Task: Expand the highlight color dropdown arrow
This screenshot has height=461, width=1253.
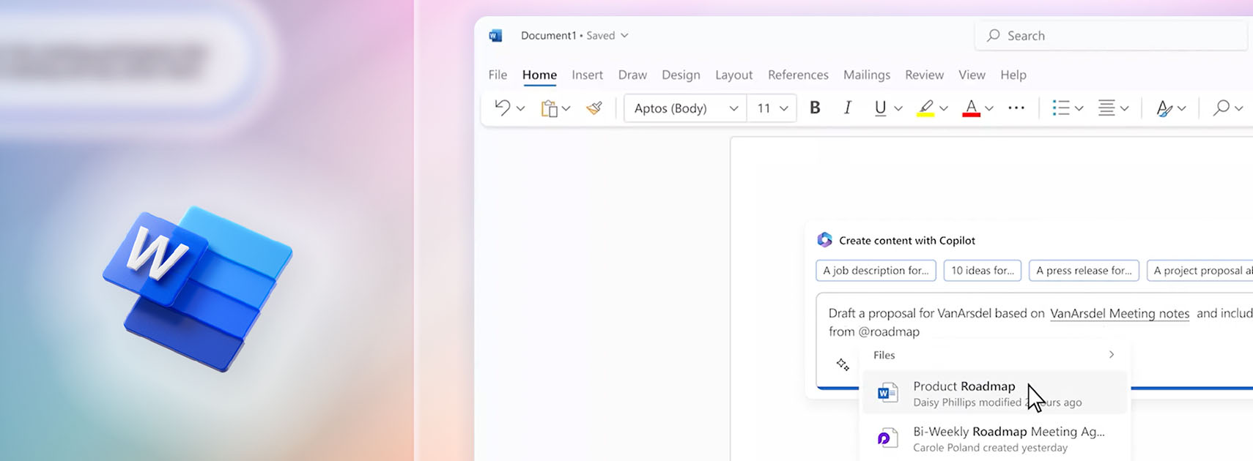Action: [944, 108]
